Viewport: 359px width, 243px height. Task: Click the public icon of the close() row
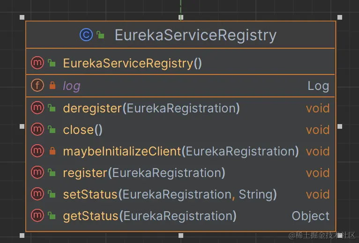tap(52, 130)
